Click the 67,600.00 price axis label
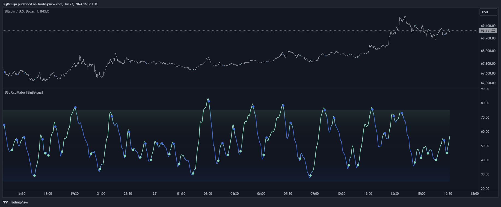The image size is (501, 207). [x=488, y=73]
